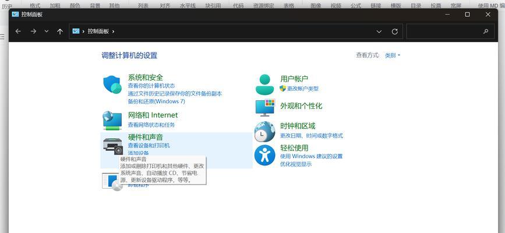
Task: Open Network and Internet globe icon
Action: 112,120
